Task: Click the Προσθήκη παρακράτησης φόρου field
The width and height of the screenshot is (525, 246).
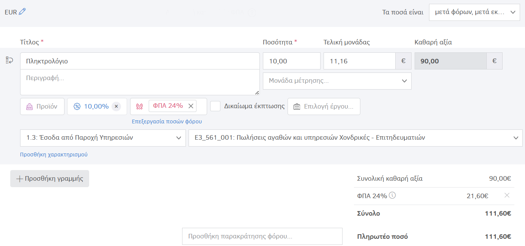Action: 262,236
